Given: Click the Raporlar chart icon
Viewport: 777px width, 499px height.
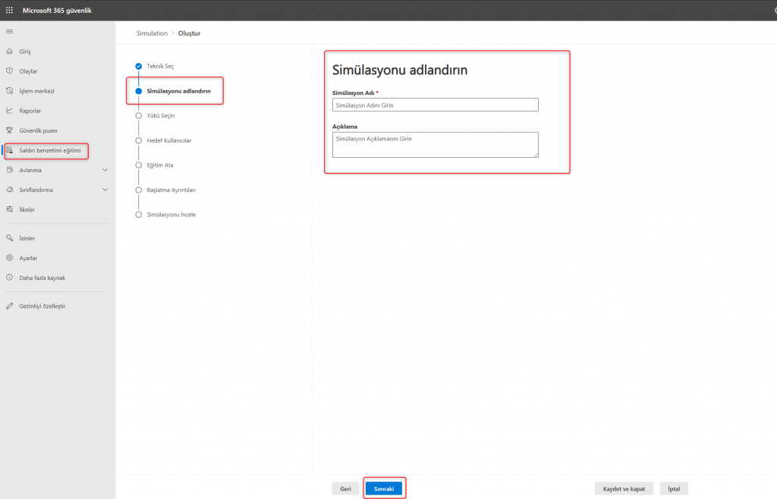Looking at the screenshot, I should 10,111.
